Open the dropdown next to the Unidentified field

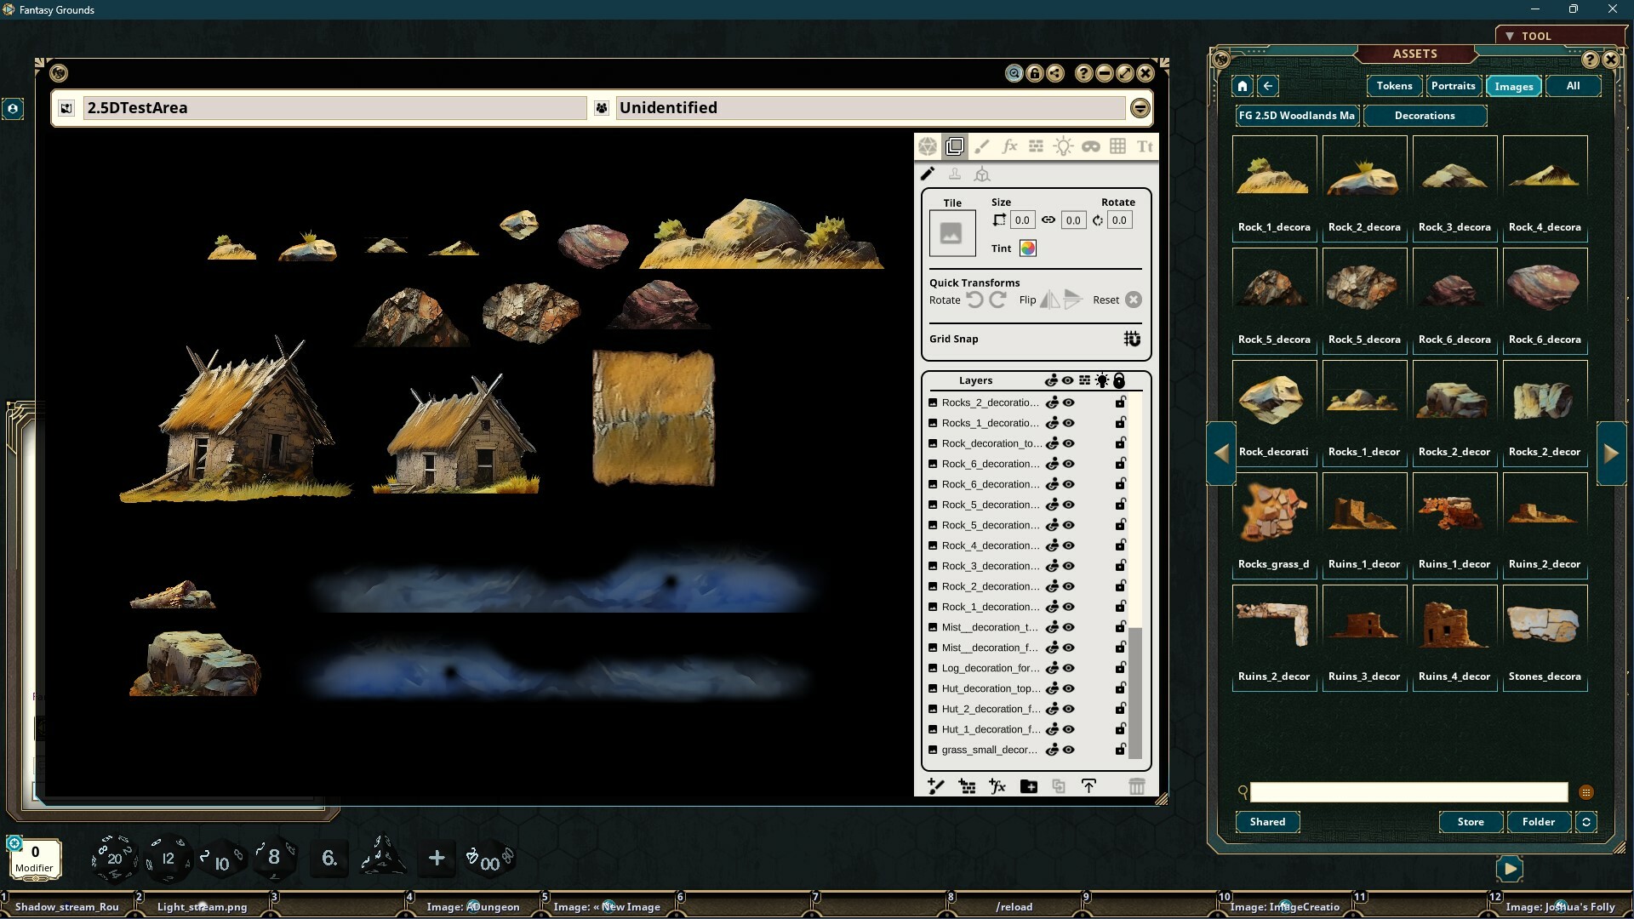point(1140,108)
